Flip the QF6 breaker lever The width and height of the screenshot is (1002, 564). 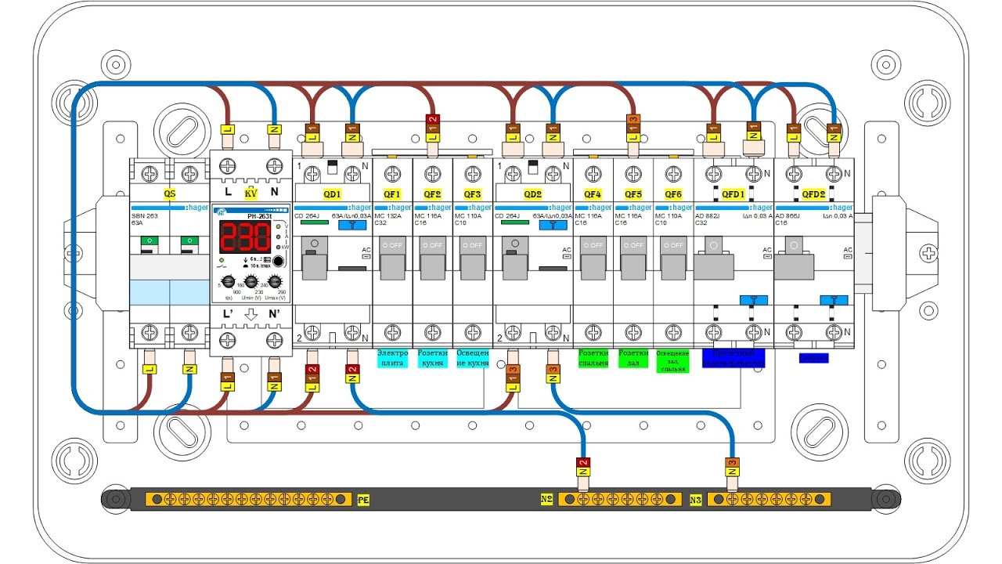(x=673, y=258)
